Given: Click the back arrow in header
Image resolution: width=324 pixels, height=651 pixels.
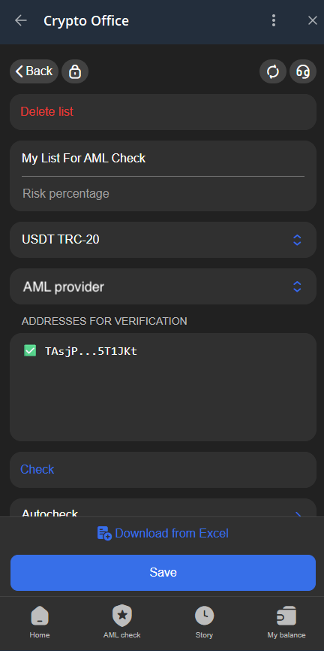Looking at the screenshot, I should click(x=21, y=20).
